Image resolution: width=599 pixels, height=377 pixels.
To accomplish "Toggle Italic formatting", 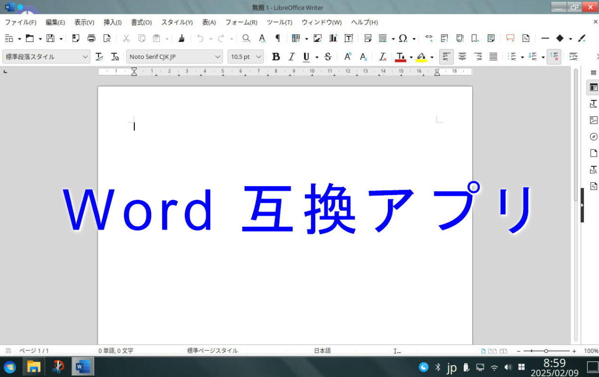I will [292, 56].
